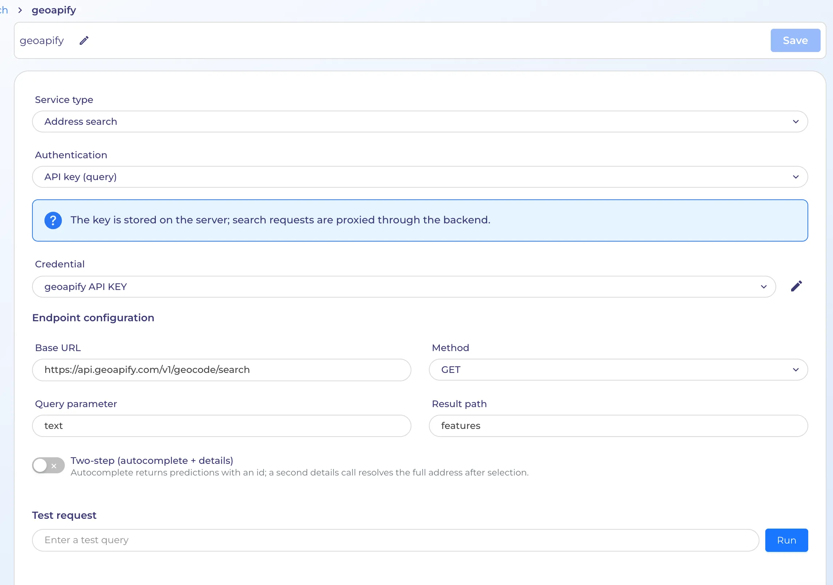The width and height of the screenshot is (833, 585).
Task: Edit the geoapify name with pencil icon
Action: coord(84,40)
